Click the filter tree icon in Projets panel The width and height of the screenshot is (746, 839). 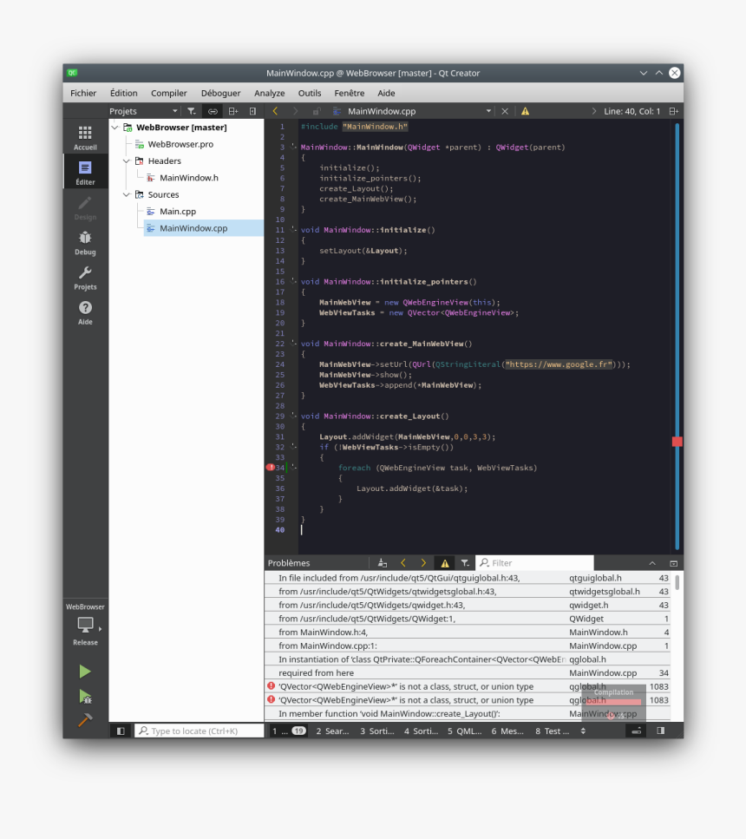[x=191, y=111]
